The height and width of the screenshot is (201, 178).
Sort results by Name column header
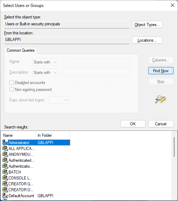[19, 135]
